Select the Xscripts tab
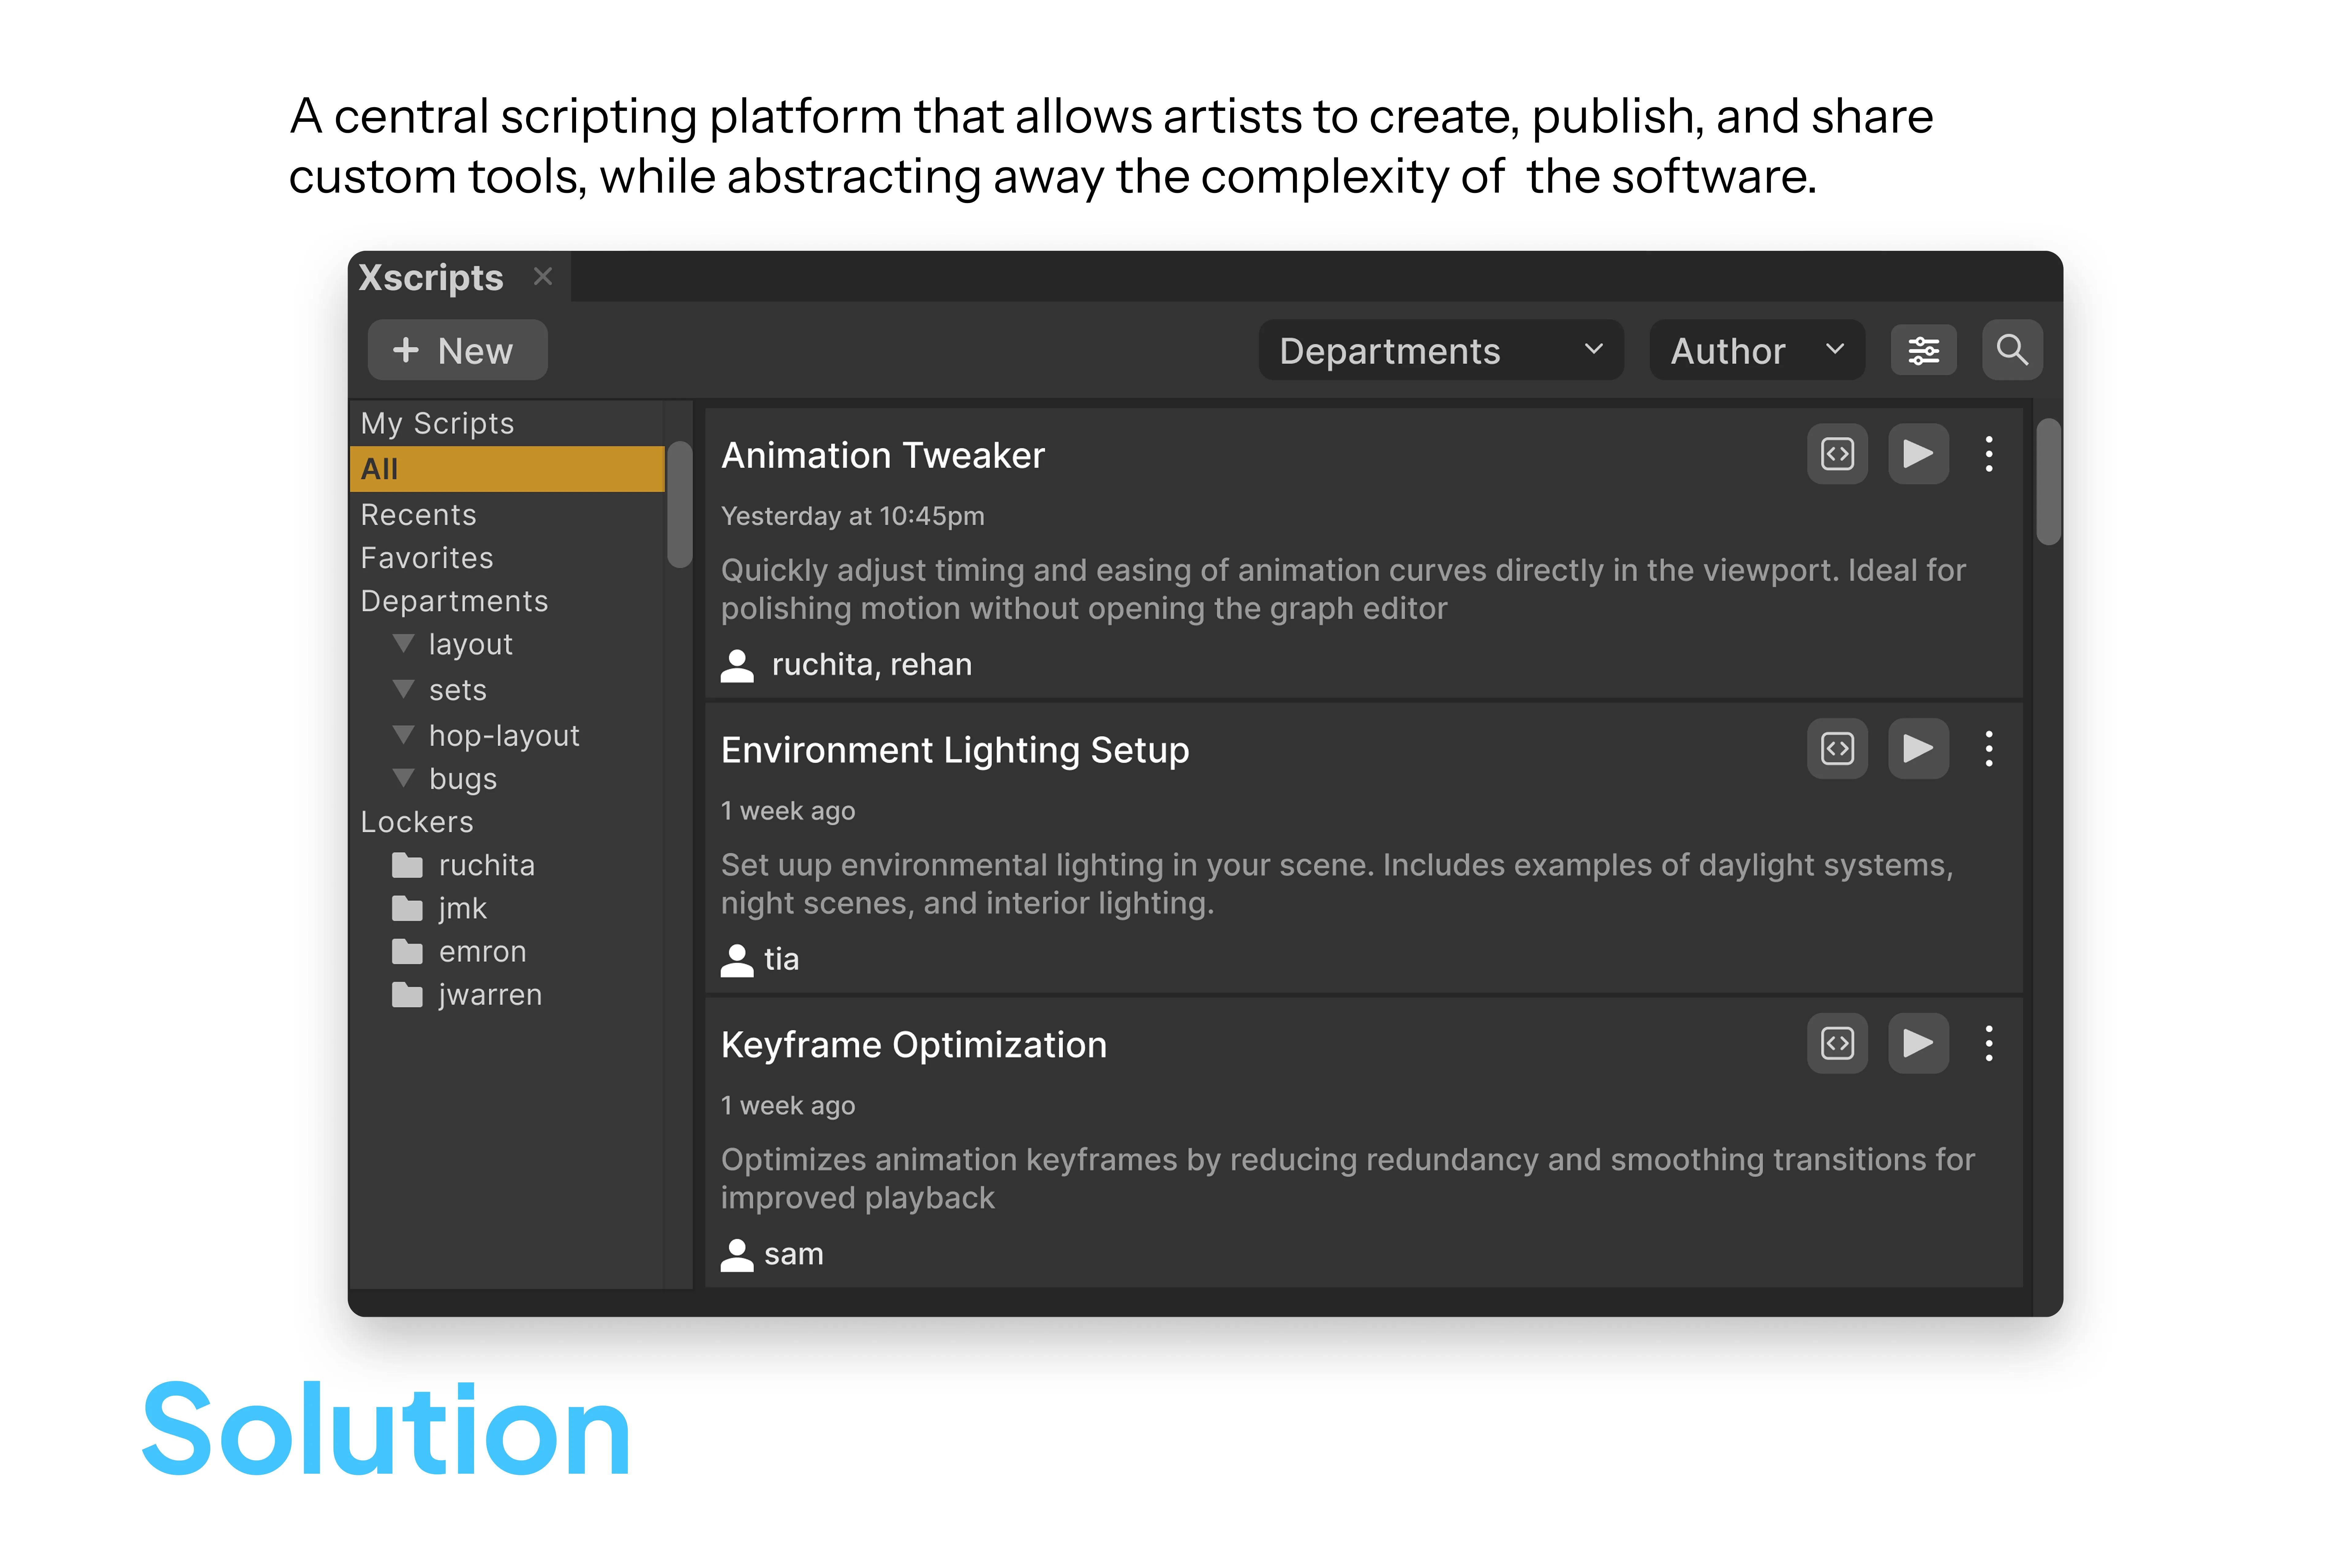This screenshot has height=1568, width=2352. tap(431, 277)
